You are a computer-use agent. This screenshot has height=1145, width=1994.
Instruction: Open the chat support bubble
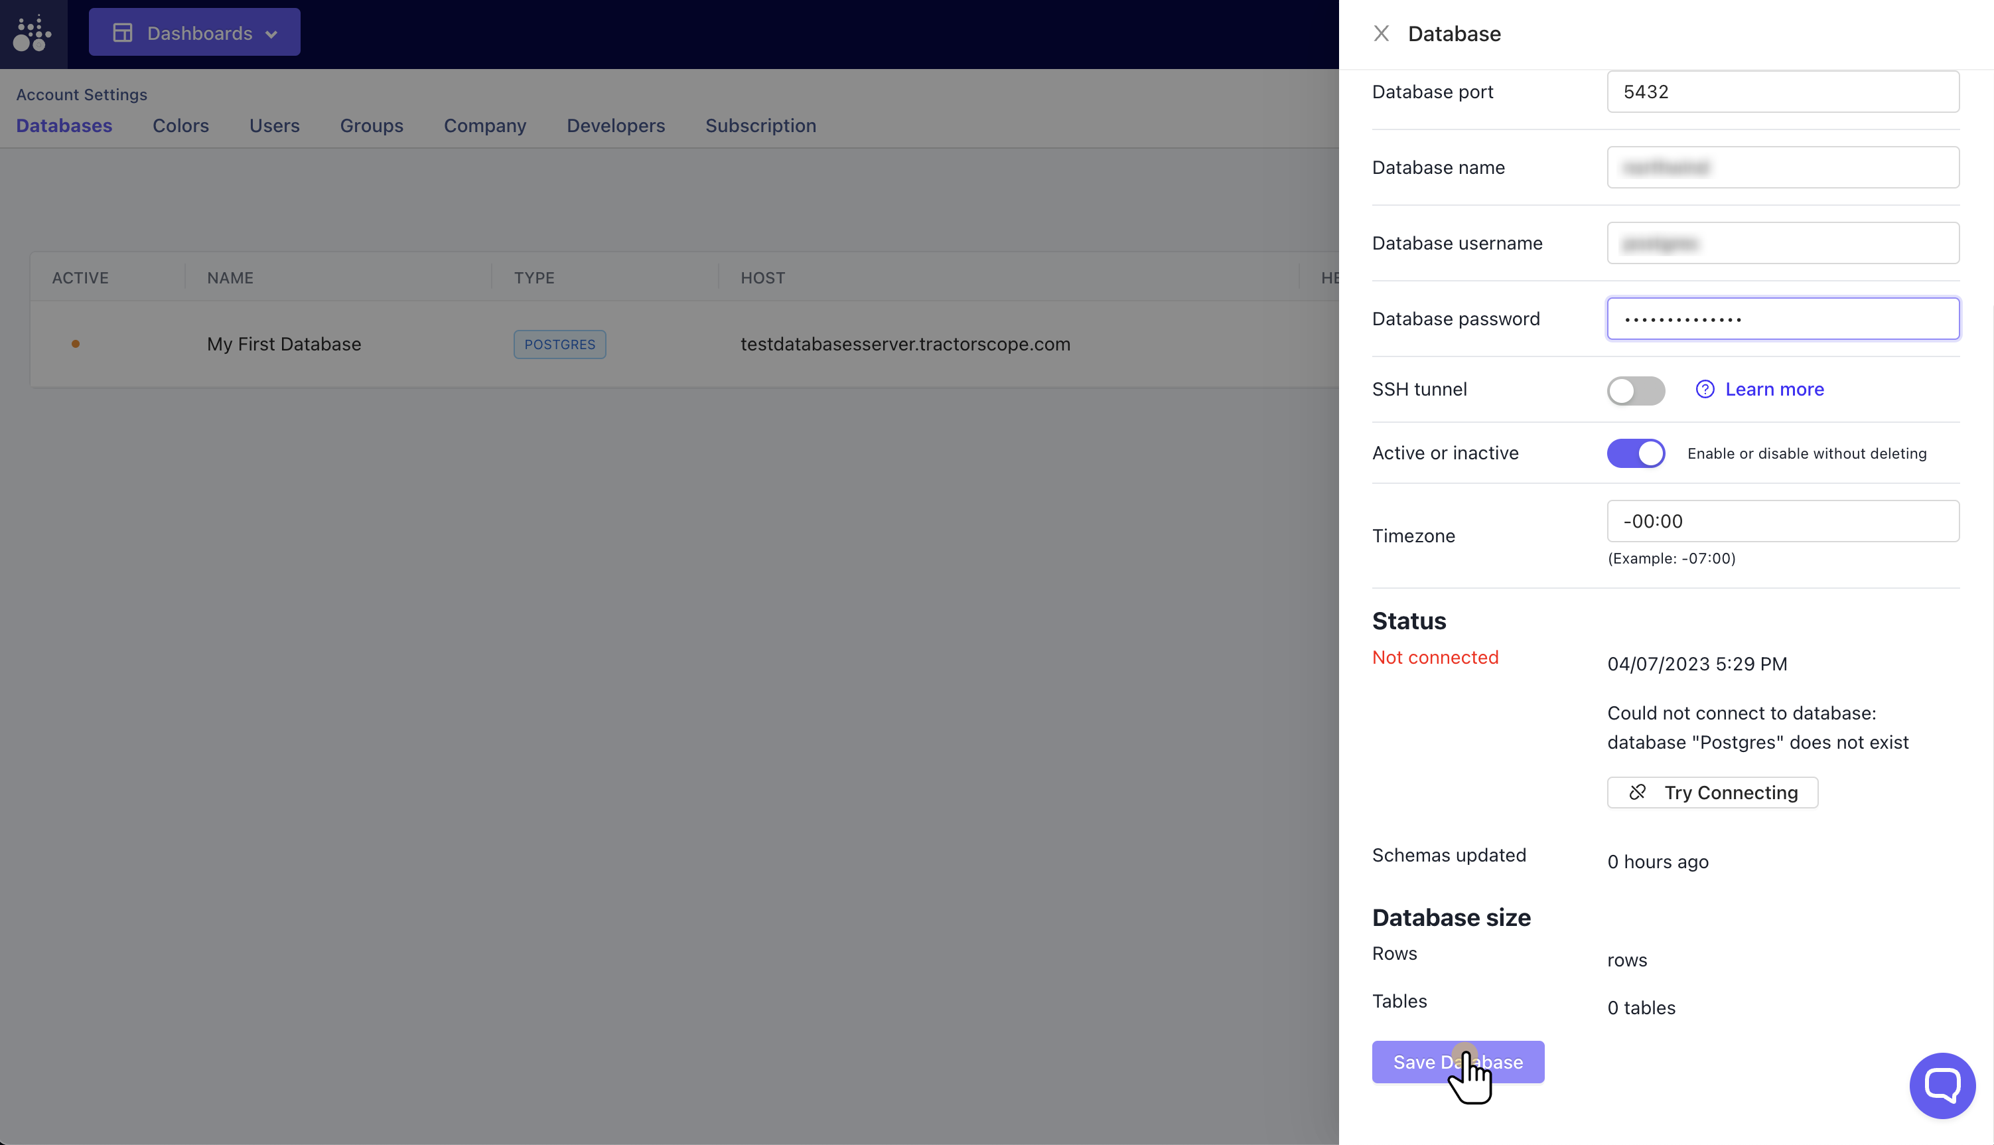tap(1942, 1085)
